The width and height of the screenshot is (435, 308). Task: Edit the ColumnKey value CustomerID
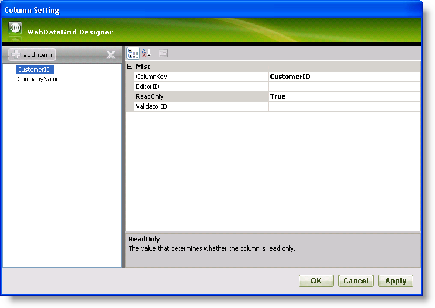coord(344,77)
